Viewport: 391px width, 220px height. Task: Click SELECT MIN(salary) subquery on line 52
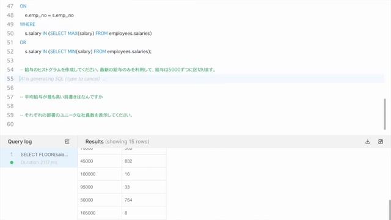99,51
